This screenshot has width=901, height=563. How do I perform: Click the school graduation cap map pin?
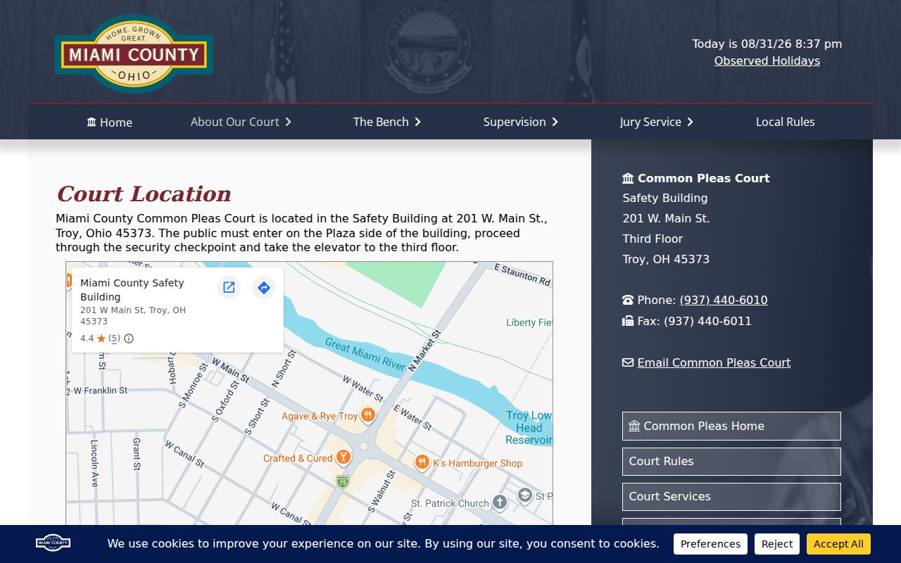coord(524,495)
